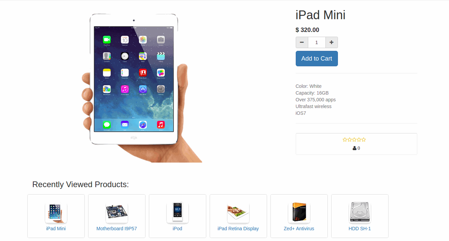Follow the Motherboard I9P57 link
449x241 pixels.
[x=117, y=229]
